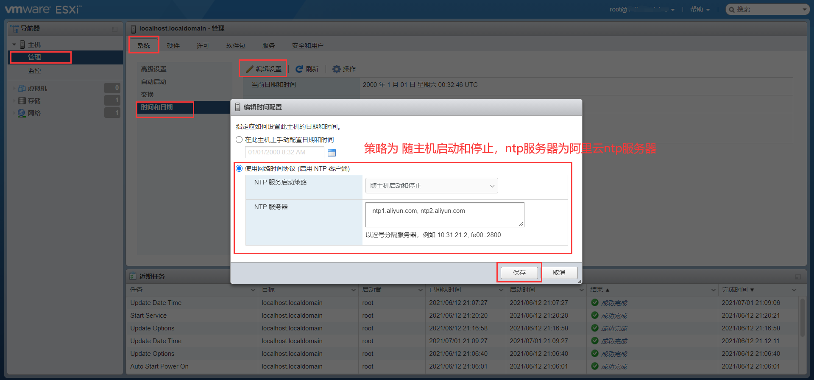Open the 帮助 help dropdown
Viewport: 814px width, 380px height.
click(700, 9)
